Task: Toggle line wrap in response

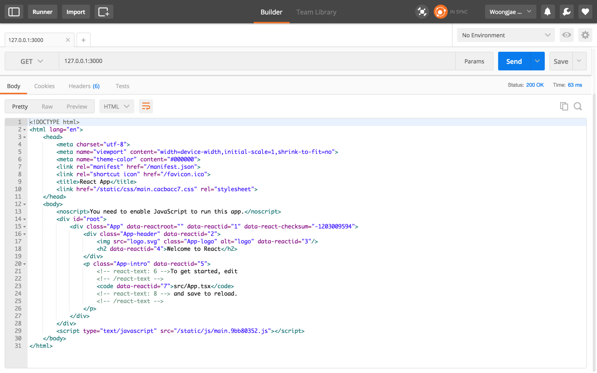Action: click(146, 106)
